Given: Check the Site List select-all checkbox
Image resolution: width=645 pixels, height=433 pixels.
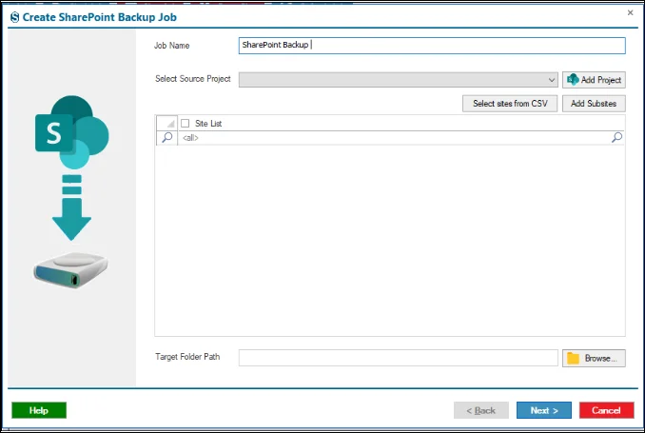Looking at the screenshot, I should pos(186,124).
